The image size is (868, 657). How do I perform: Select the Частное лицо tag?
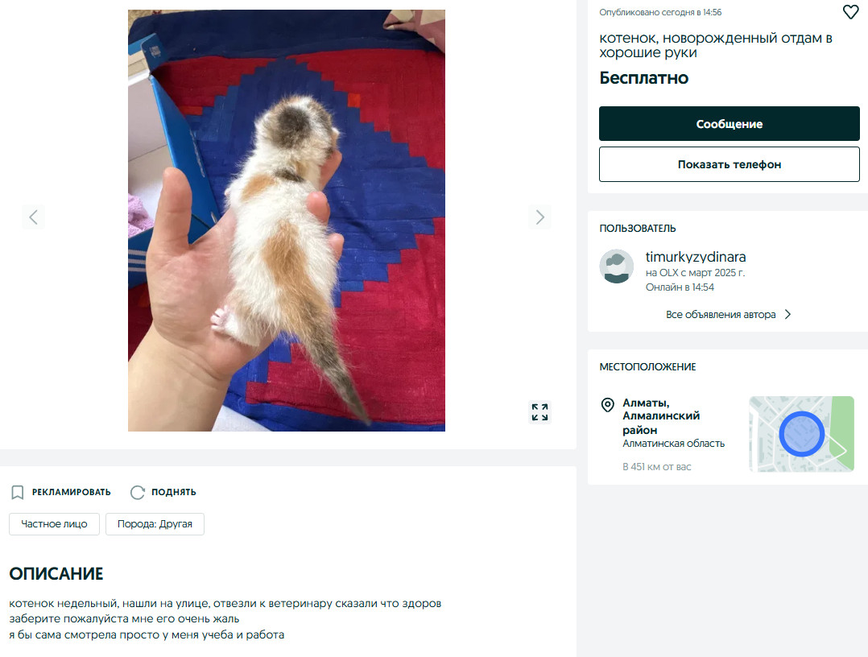click(54, 524)
